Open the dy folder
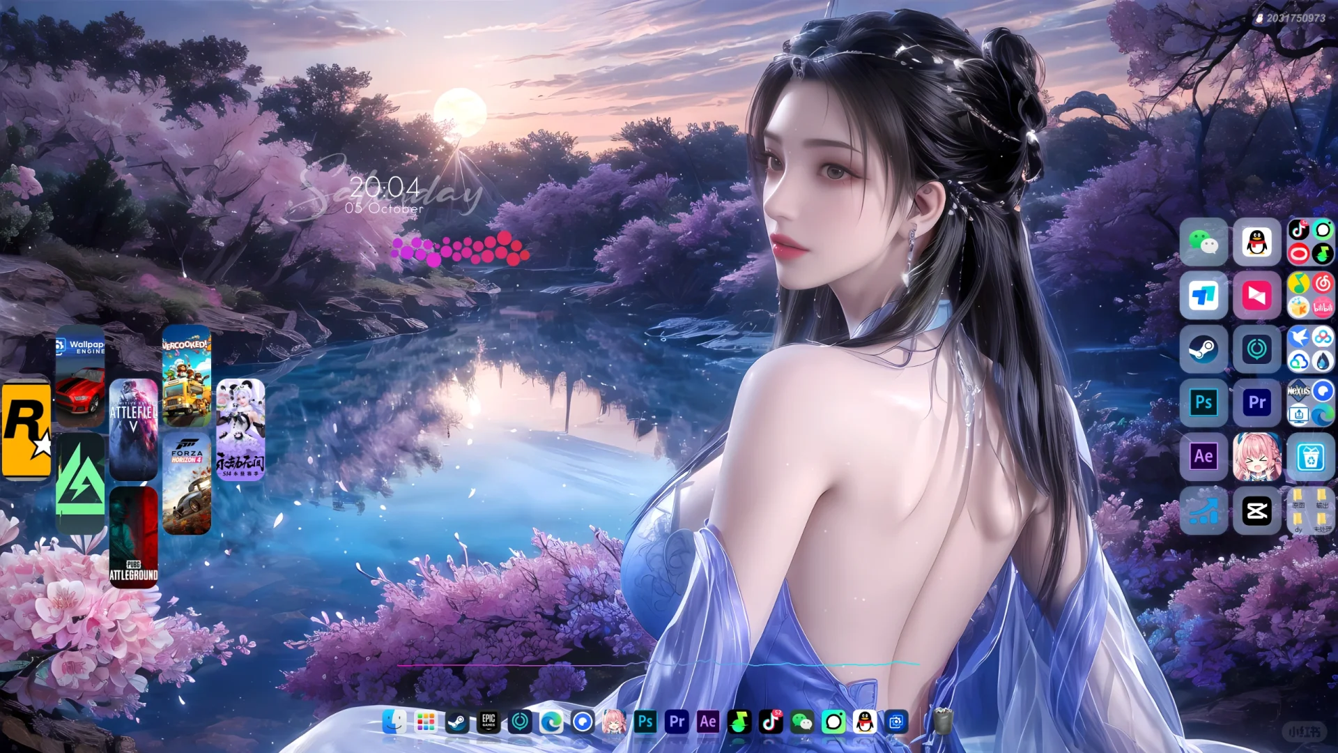This screenshot has height=753, width=1338. (1298, 523)
